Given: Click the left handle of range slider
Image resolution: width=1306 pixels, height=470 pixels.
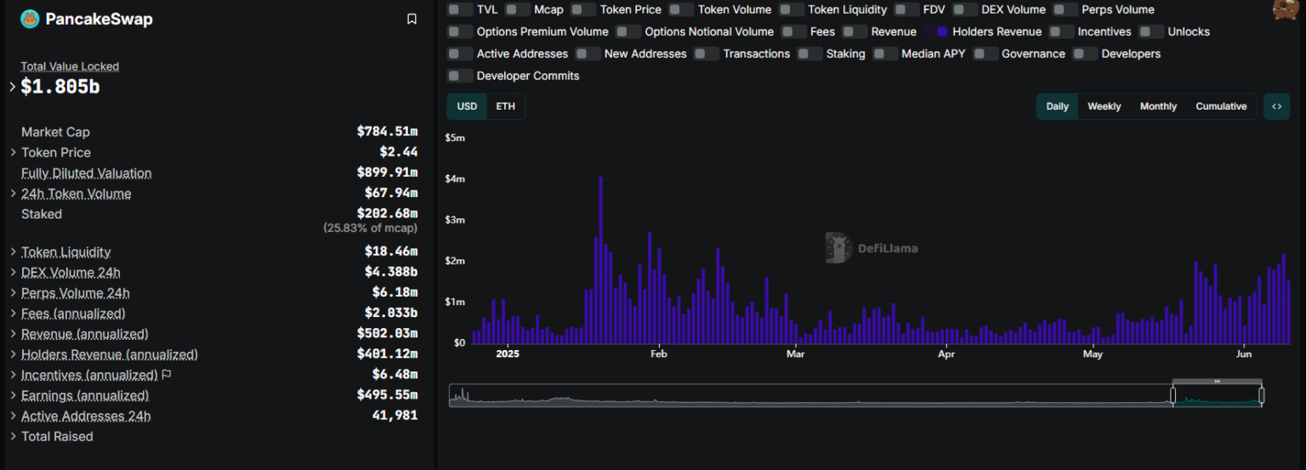Looking at the screenshot, I should (1173, 395).
